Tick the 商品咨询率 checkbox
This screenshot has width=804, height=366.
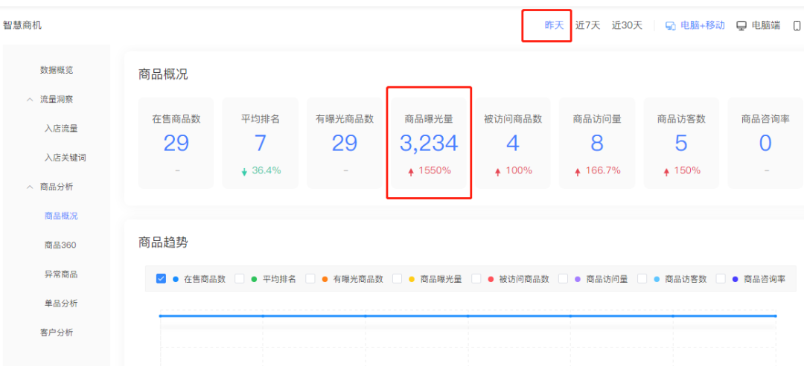721,279
